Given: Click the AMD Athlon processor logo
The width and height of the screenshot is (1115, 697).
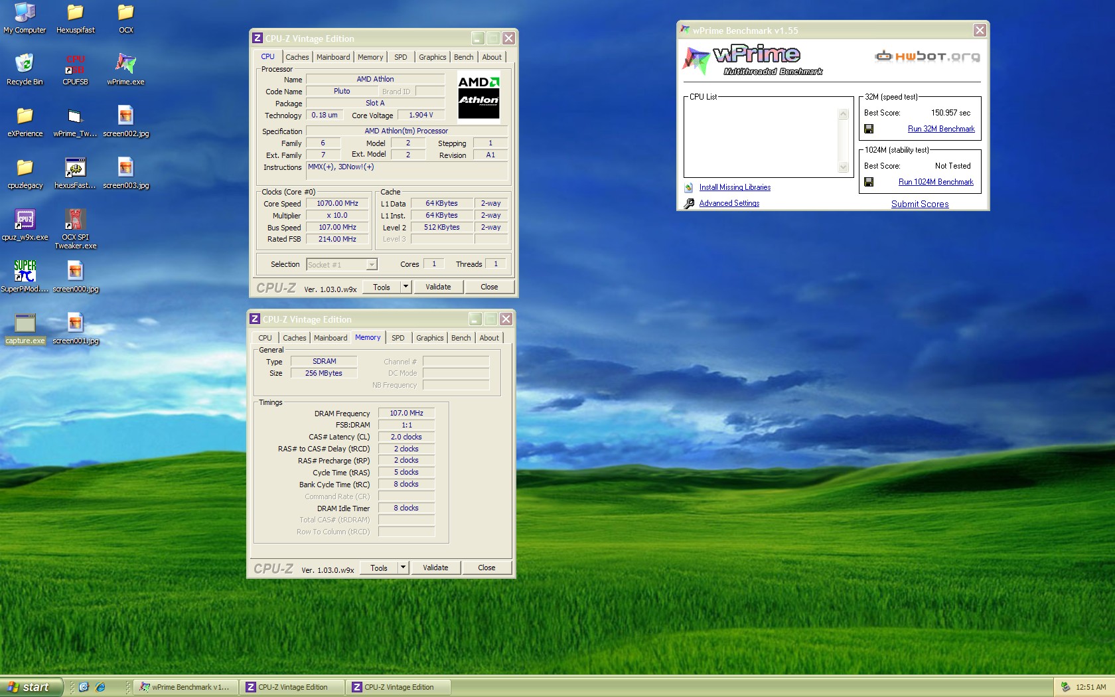Looking at the screenshot, I should click(479, 98).
